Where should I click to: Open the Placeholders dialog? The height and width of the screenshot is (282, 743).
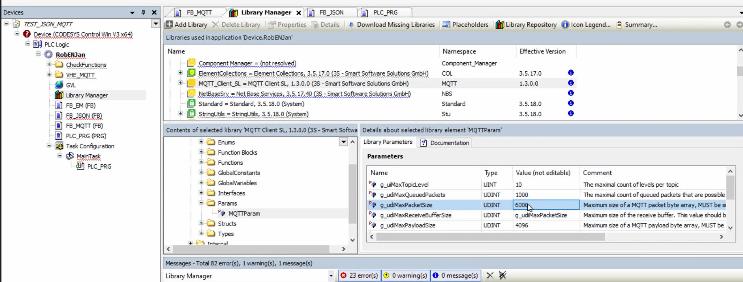click(x=465, y=25)
